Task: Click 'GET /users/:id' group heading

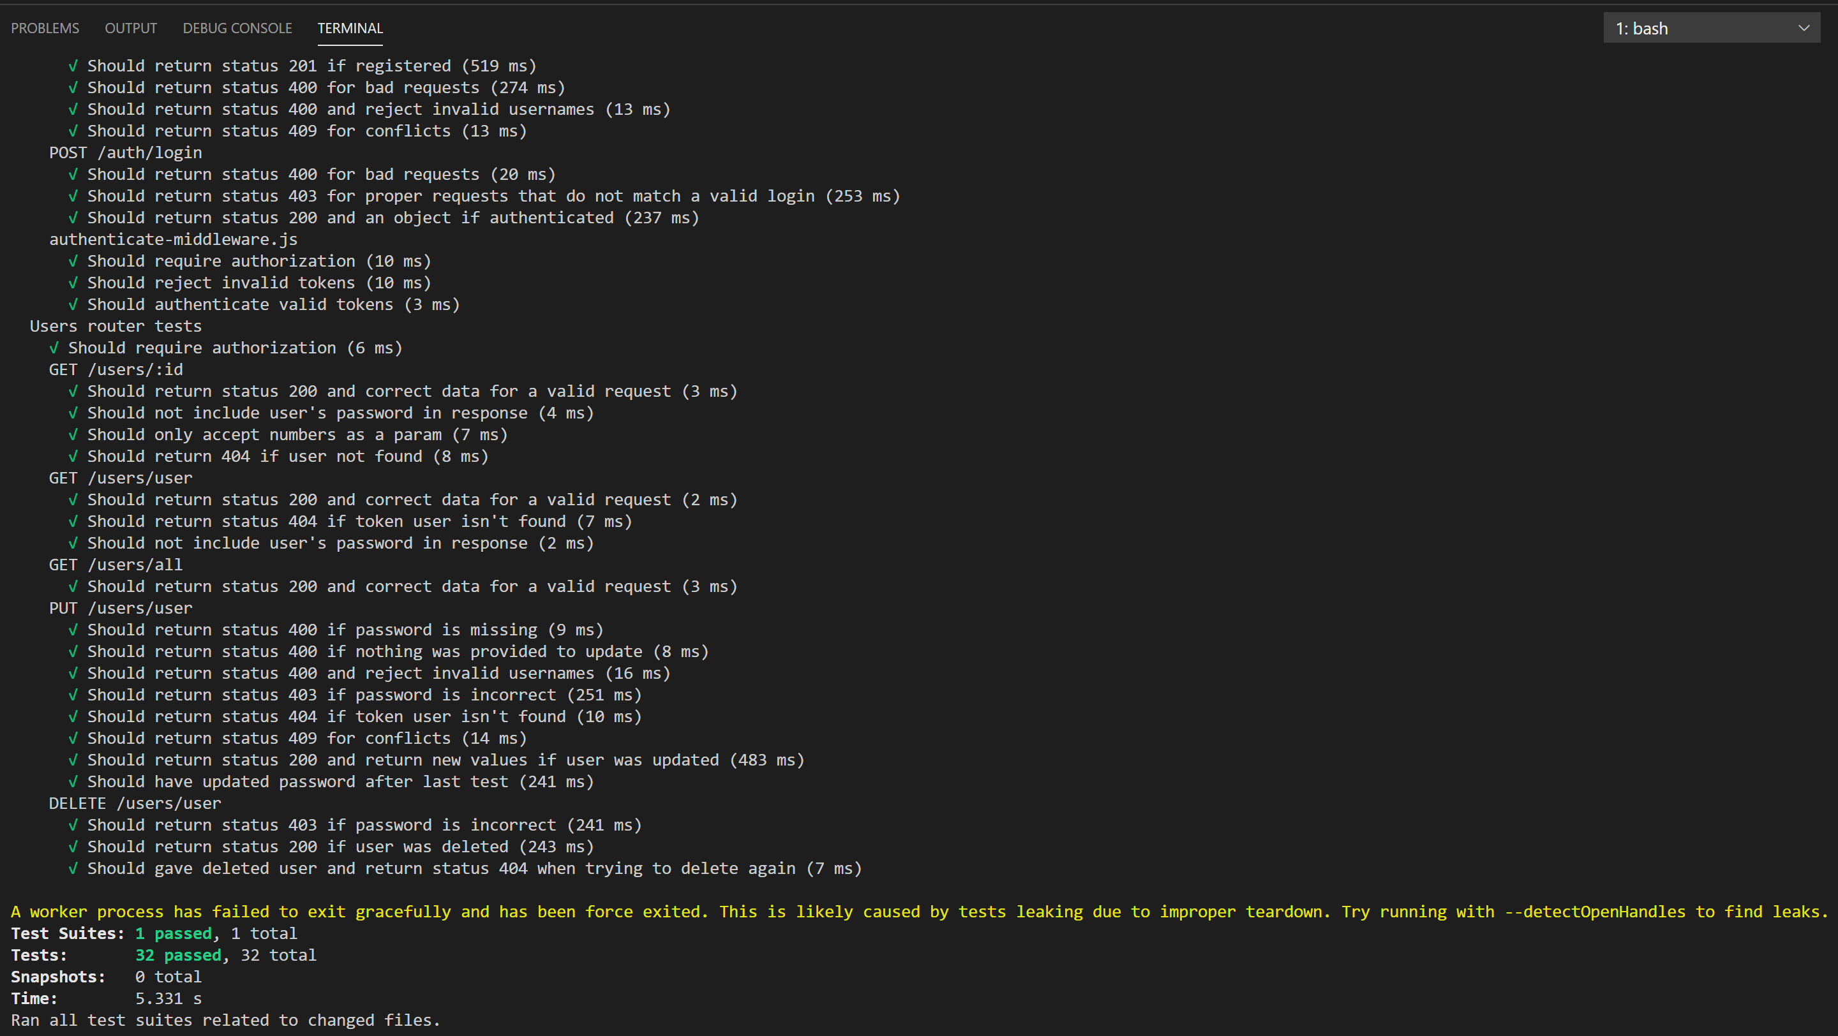Action: coord(116,370)
